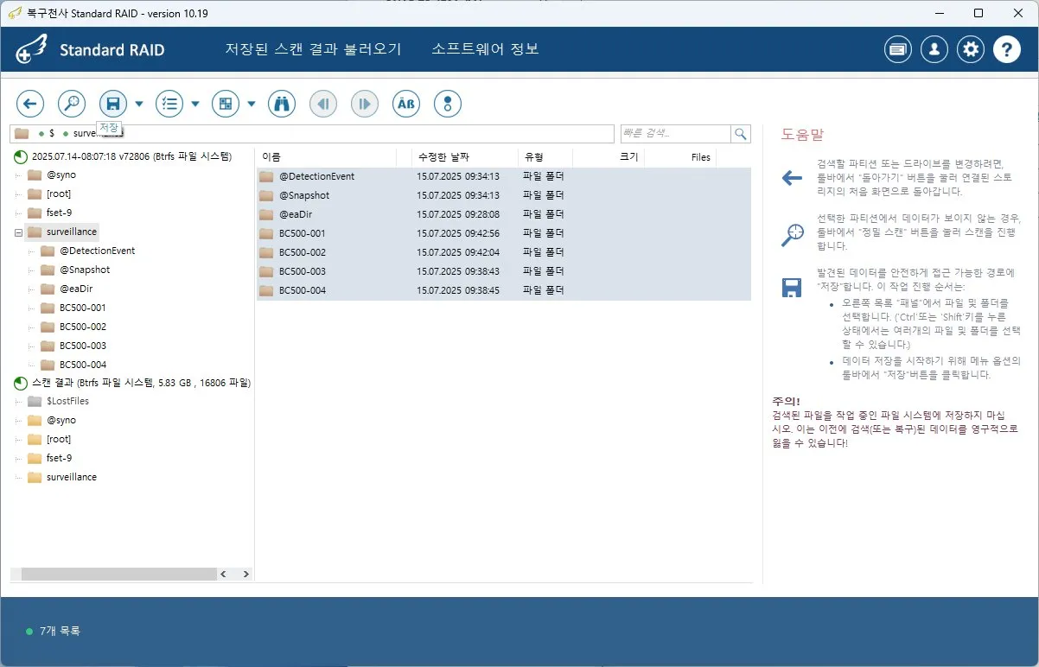
Task: Select @Snapshot row in file list
Action: (504, 195)
